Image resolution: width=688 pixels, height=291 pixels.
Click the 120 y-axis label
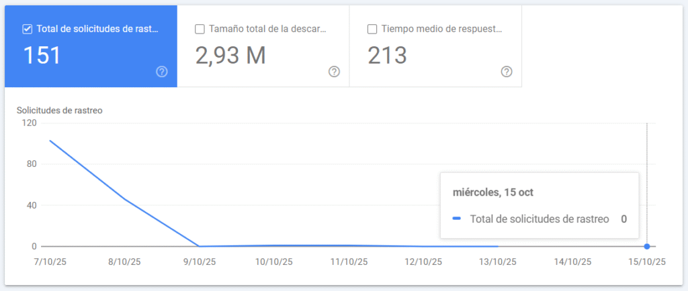pyautogui.click(x=28, y=123)
